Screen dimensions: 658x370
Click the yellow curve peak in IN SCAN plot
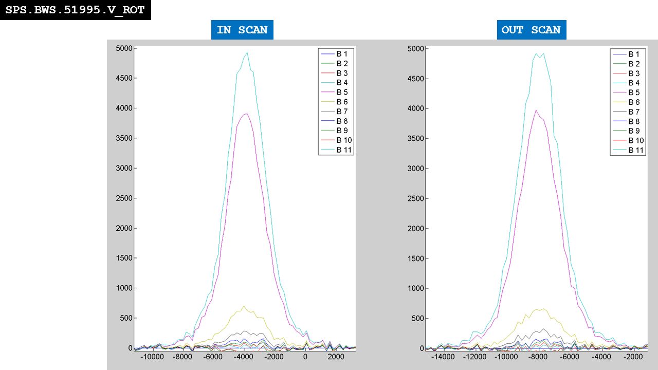(x=244, y=306)
